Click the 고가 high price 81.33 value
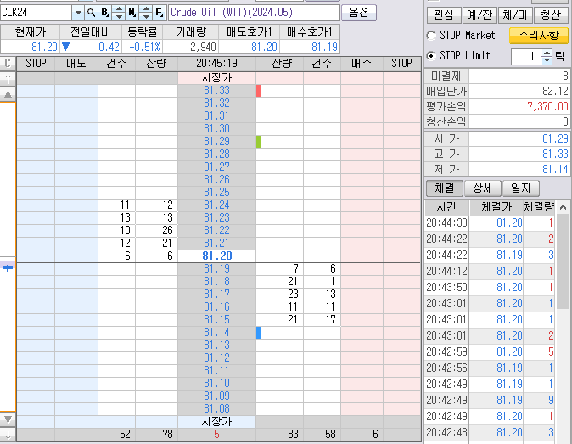This screenshot has width=572, height=444. click(519, 154)
